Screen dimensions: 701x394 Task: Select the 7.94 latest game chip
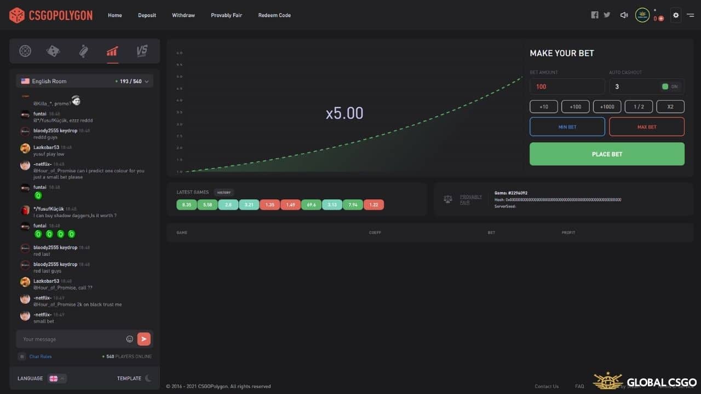353,205
